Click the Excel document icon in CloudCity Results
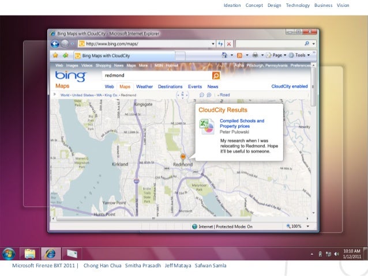The height and width of the screenshot is (276, 368). tap(206, 127)
